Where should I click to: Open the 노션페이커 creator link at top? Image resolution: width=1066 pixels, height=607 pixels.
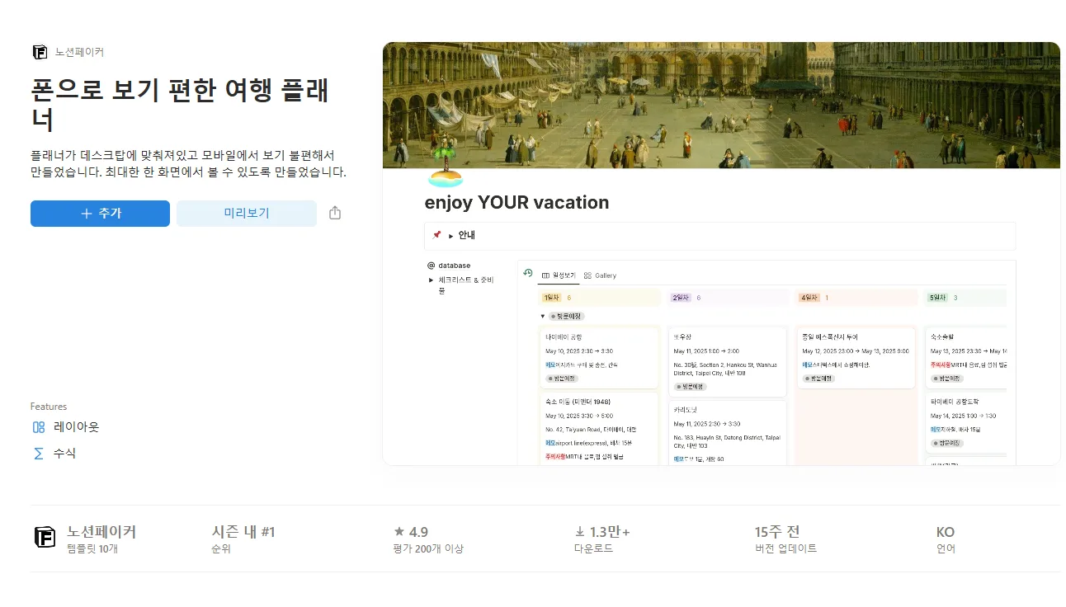(x=79, y=52)
